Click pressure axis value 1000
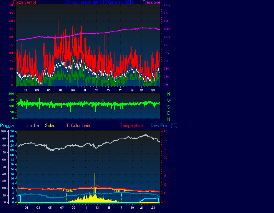The image size is (274, 213). [167, 45]
